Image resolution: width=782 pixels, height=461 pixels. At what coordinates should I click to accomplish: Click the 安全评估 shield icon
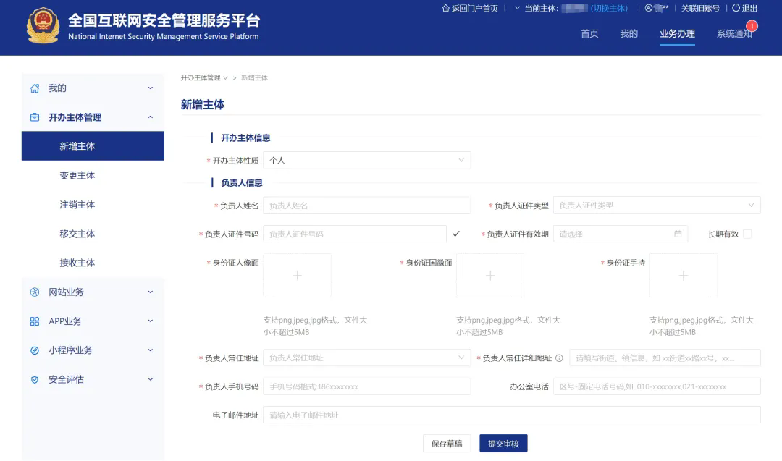35,379
